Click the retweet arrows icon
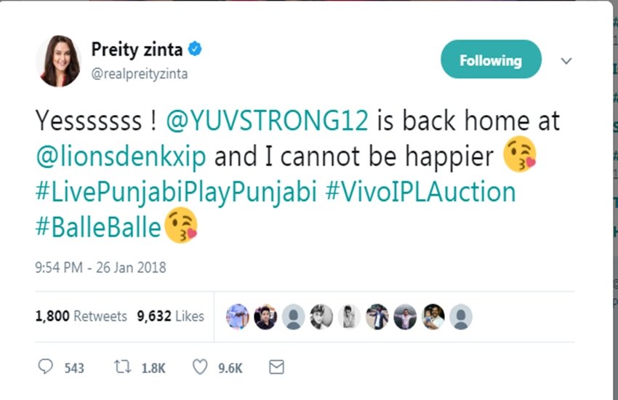The width and height of the screenshot is (618, 400). [122, 367]
